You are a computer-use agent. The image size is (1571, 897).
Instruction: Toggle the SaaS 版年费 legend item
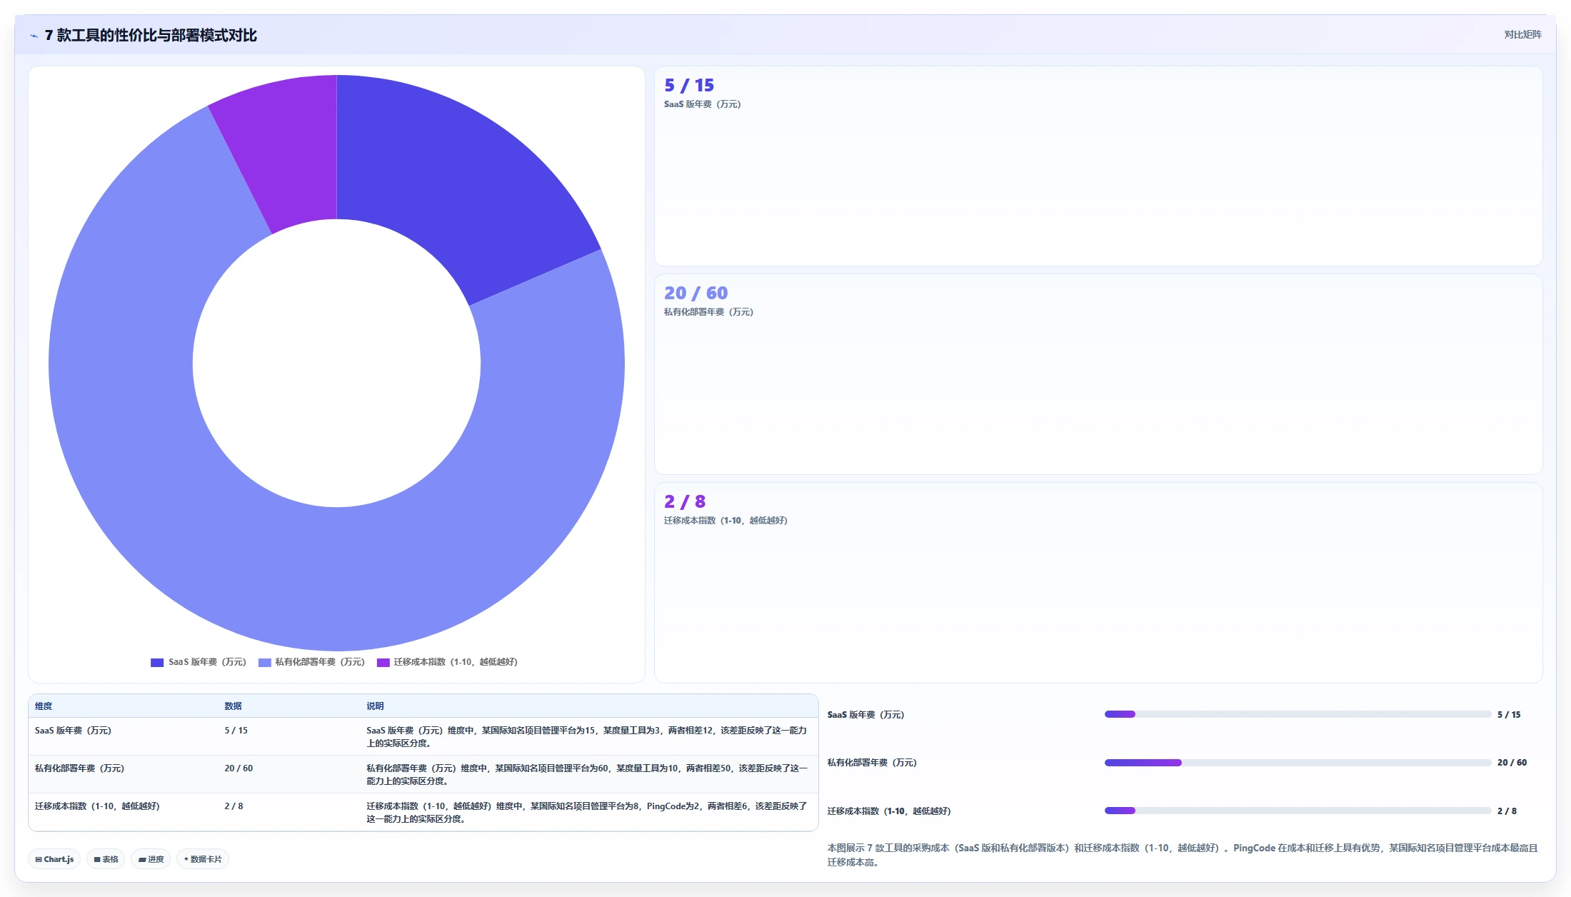pos(199,662)
